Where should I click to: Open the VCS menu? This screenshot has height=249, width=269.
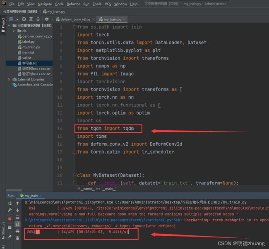pyautogui.click(x=108, y=4)
